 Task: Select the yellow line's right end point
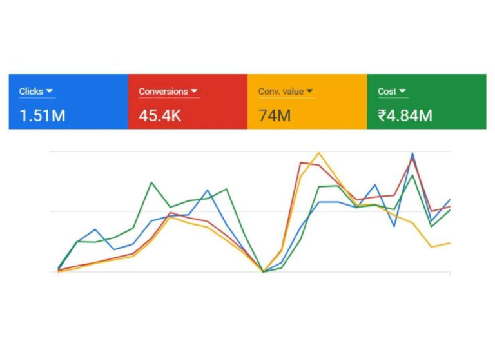coord(449,242)
